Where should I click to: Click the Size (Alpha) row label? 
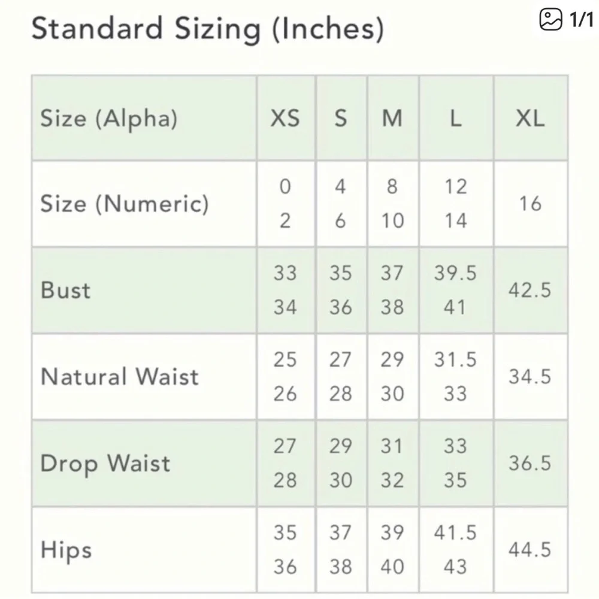(x=109, y=119)
